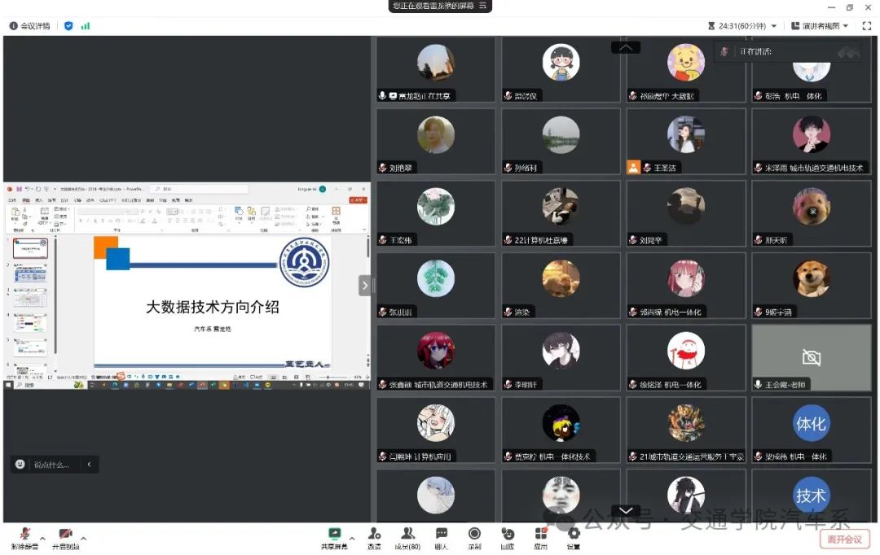Viewport: 880px width, 555px height.
Task: Open Meeting Details (会议详情)
Action: (29, 26)
